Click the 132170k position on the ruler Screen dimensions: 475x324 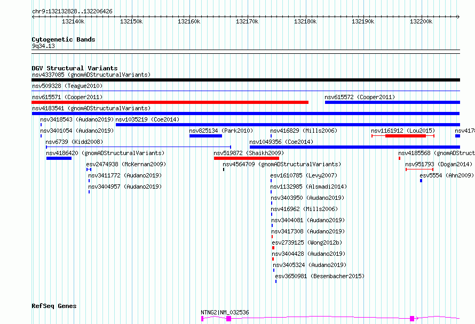point(247,22)
